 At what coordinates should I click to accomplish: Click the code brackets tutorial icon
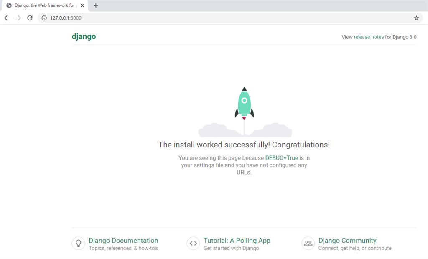coord(193,243)
